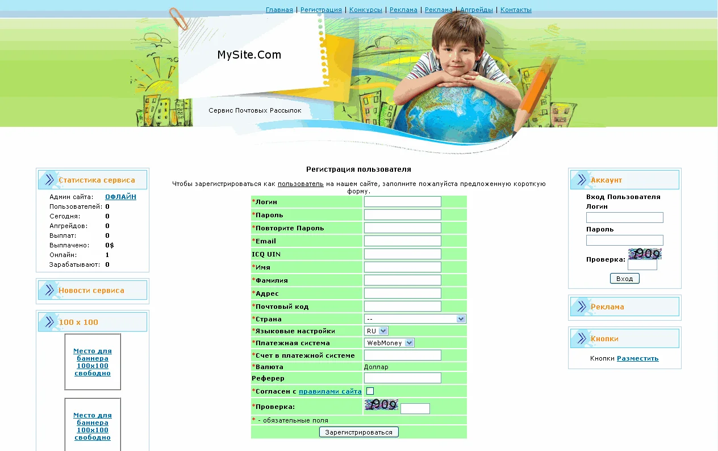Click the Зарабатывают: statistic label
718x451 pixels.
tap(75, 264)
